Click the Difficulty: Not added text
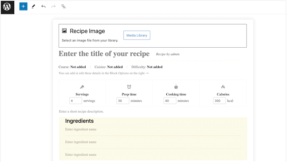Viewport: 287px width, 162px height. coord(147,67)
